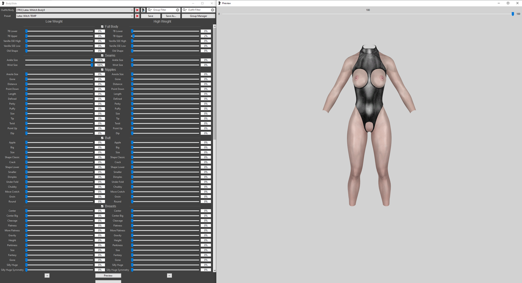
Task: Click the High Weight Center Big label
Action: (x=117, y=216)
